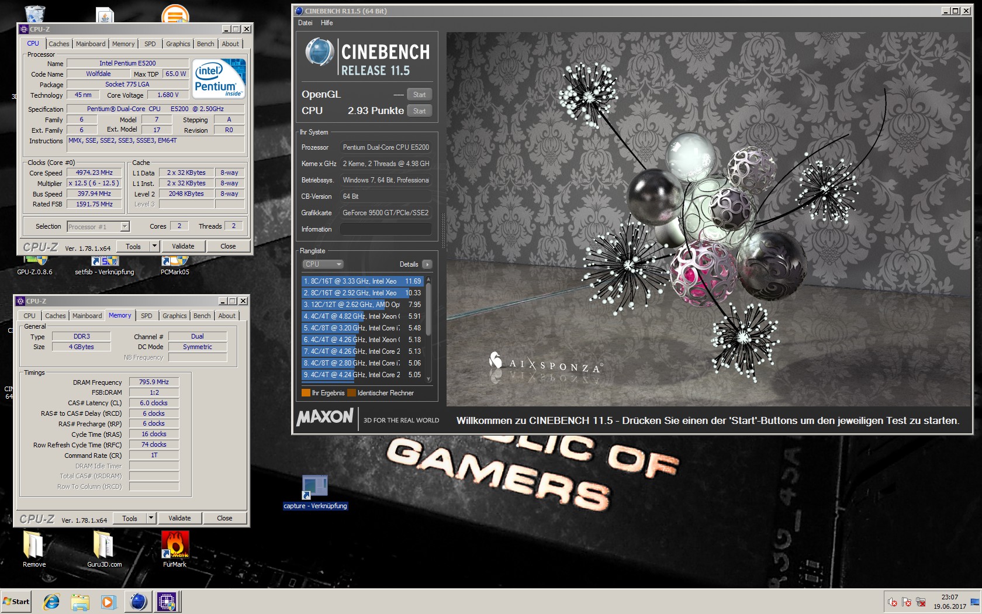Launch FurMark desktop icon
The width and height of the screenshot is (982, 614).
point(175,549)
